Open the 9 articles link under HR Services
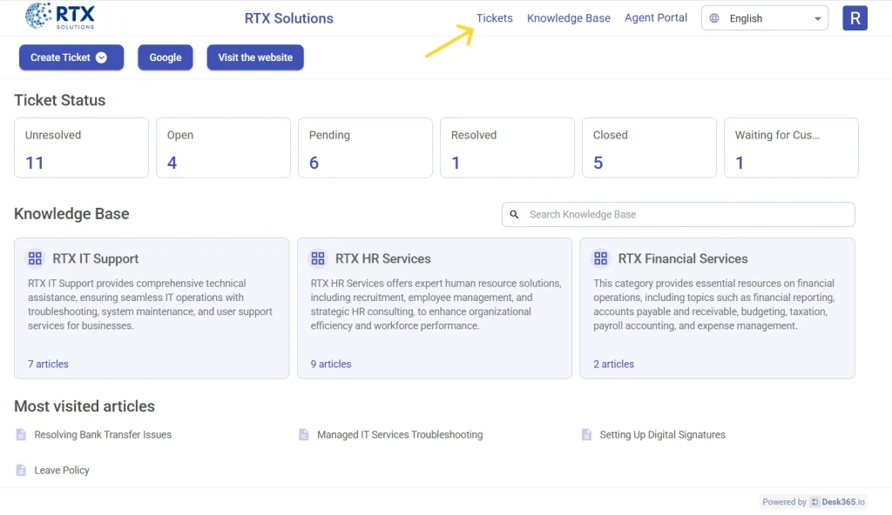 tap(331, 365)
